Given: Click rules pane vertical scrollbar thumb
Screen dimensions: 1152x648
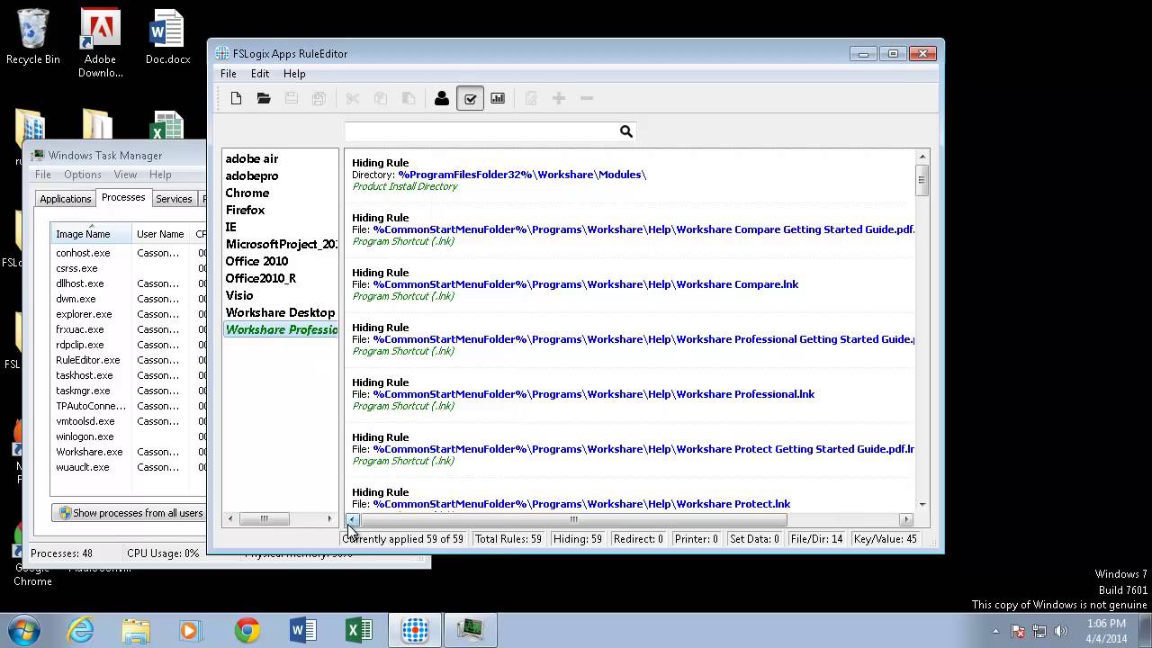Looking at the screenshot, I should tap(922, 179).
